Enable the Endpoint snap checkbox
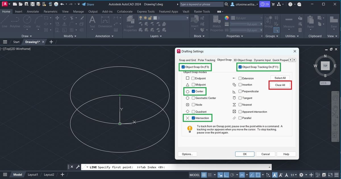The image size is (341, 179). pos(193,78)
